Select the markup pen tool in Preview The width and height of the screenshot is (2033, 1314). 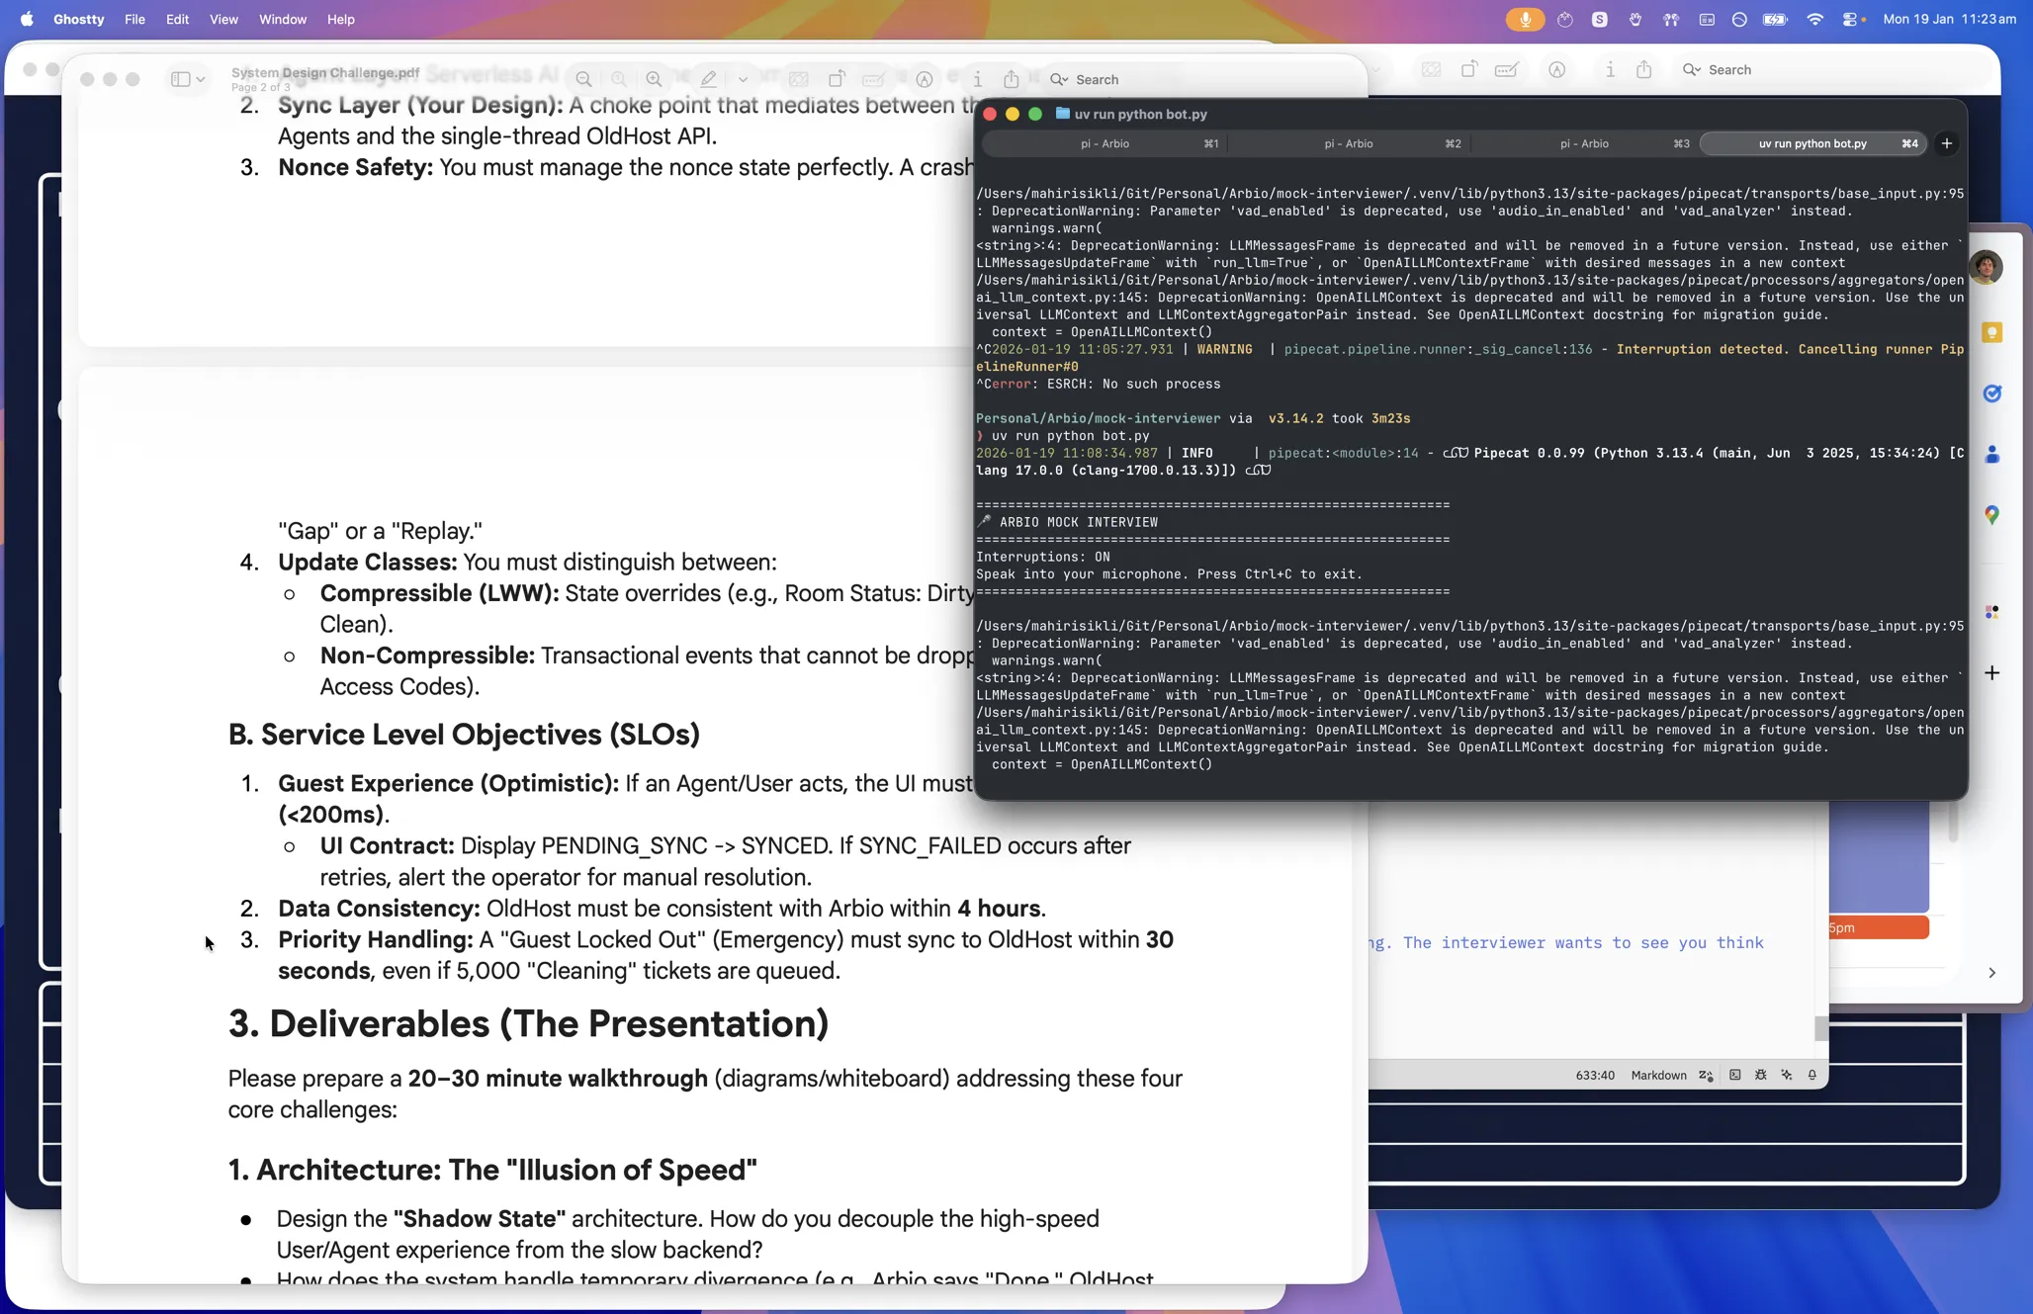pos(708,79)
